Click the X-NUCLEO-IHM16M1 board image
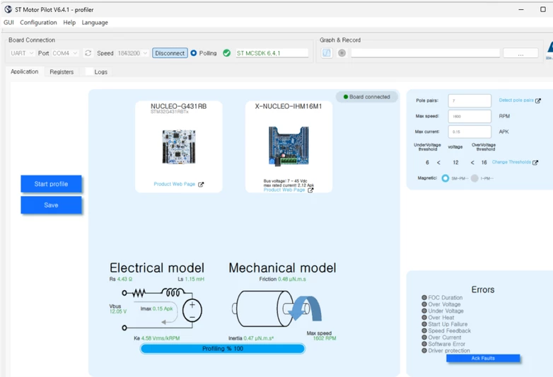 (x=289, y=146)
